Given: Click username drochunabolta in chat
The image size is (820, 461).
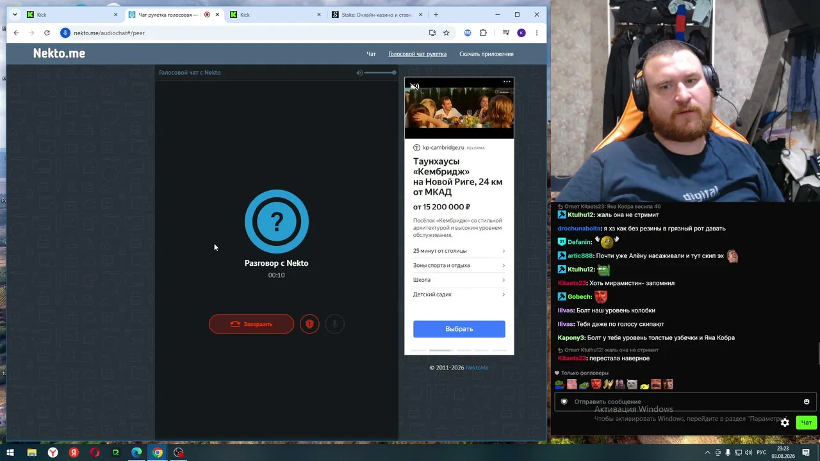Looking at the screenshot, I should [580, 229].
